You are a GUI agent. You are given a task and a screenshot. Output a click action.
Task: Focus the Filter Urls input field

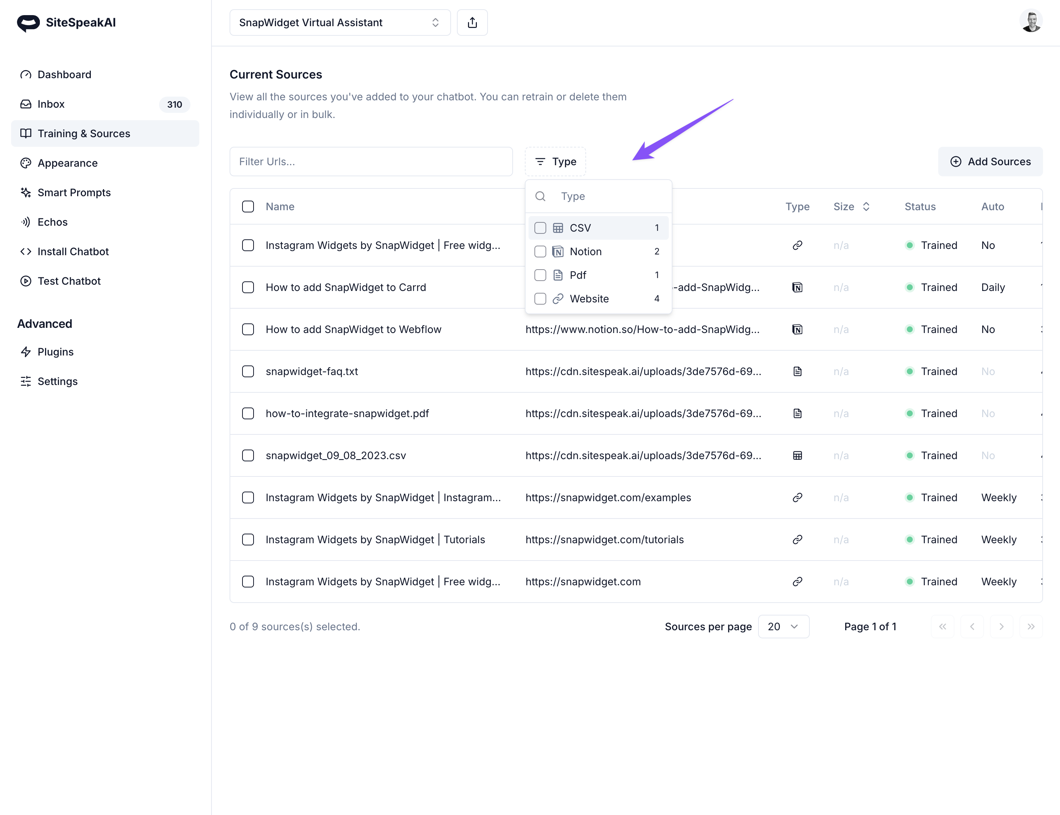(371, 162)
